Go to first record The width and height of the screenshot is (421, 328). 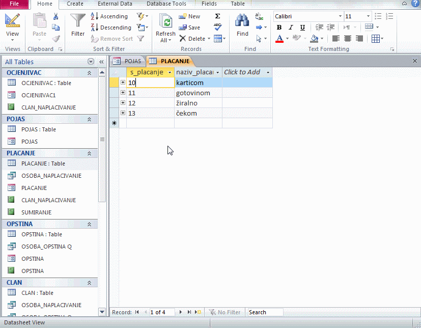137,312
